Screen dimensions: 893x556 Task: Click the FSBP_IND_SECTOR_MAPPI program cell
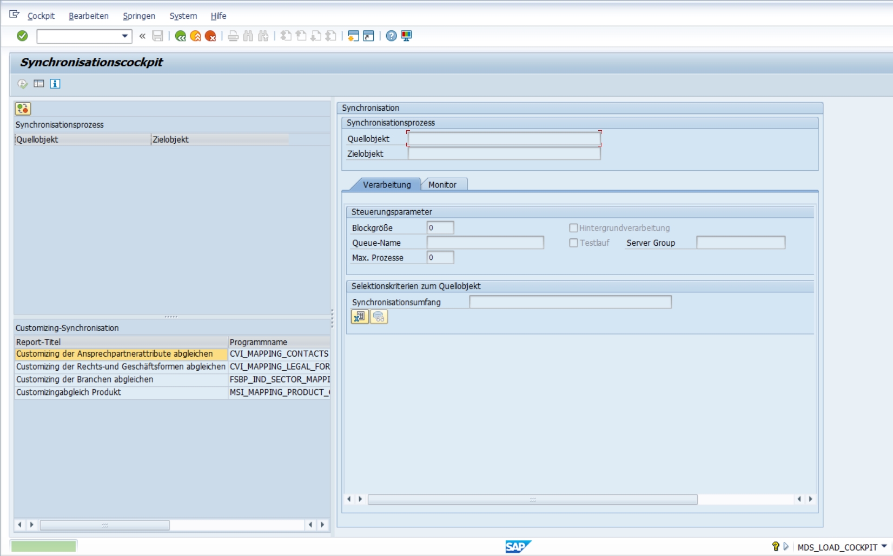279,379
